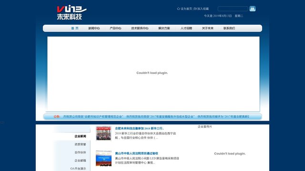Go to 联系我们 contact page
The image size is (305, 171).
tap(229, 28)
